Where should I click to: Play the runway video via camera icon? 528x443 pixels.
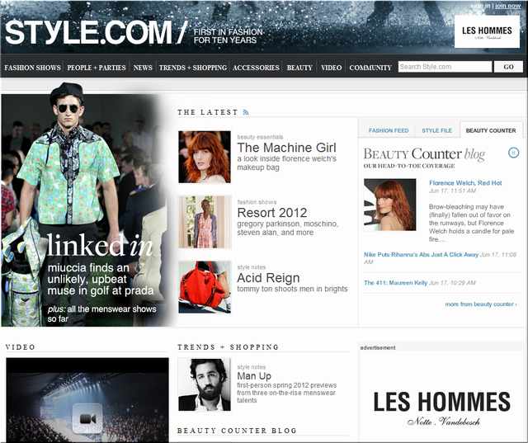click(87, 418)
